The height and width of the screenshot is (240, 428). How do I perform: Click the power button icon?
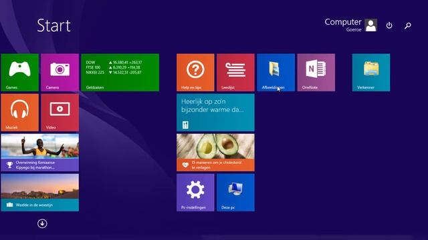coord(389,25)
